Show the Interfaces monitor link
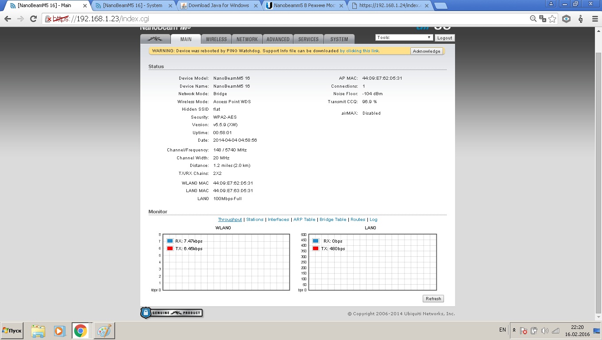The width and height of the screenshot is (602, 340). tap(278, 220)
